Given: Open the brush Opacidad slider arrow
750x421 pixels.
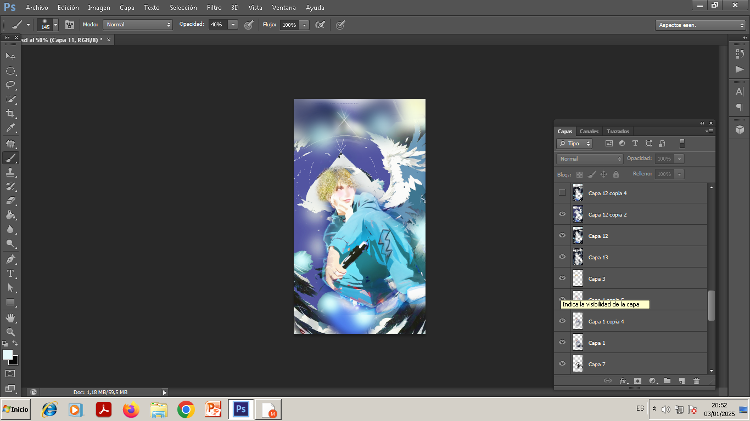Looking at the screenshot, I should click(x=233, y=25).
